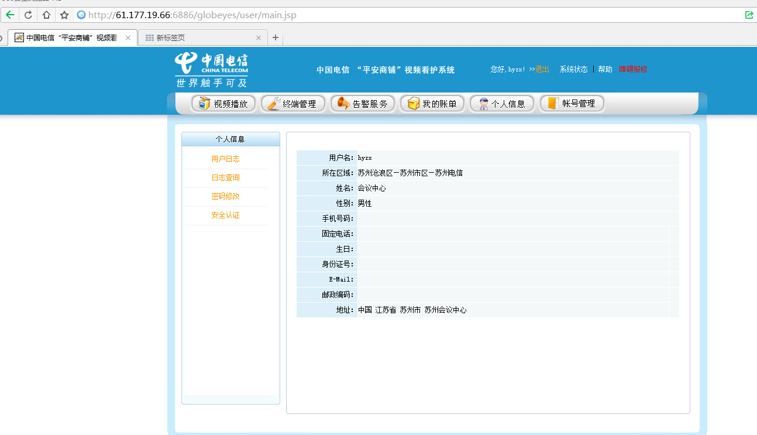757x435 pixels.
Task: Click the 所在区域 label
Action: pos(338,173)
